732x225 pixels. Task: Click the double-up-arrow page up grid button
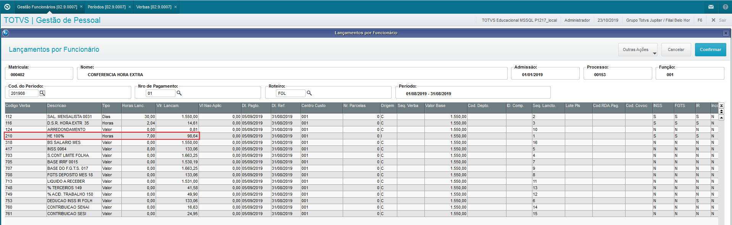point(721,112)
